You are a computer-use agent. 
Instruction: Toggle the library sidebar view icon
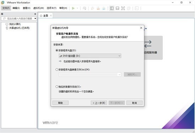(x=112, y=8)
